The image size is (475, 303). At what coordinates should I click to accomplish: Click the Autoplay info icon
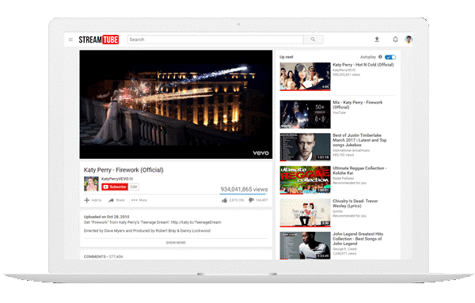pyautogui.click(x=380, y=57)
